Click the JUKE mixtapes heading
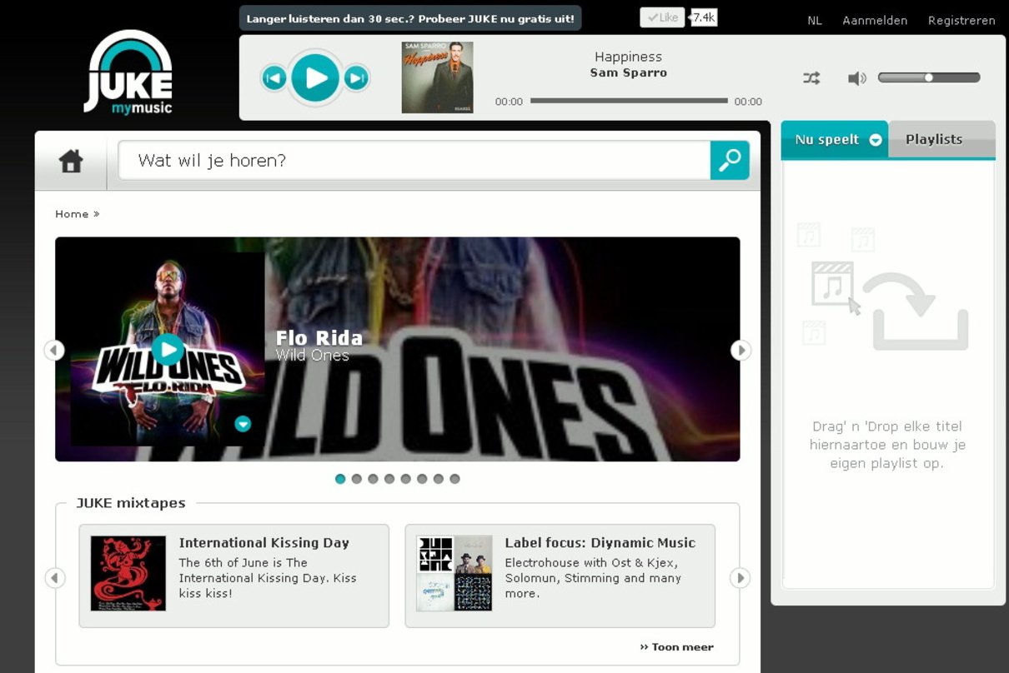This screenshot has height=673, width=1009. tap(131, 503)
